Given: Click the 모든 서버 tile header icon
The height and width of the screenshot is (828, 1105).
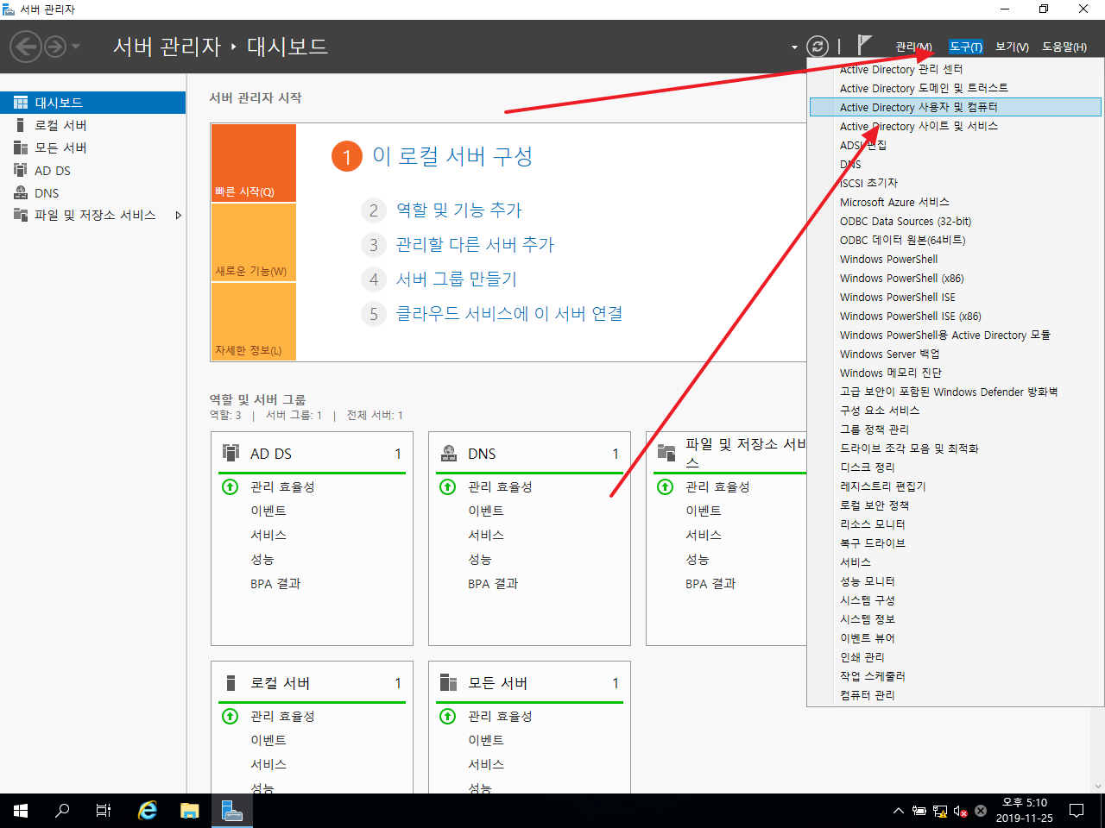Looking at the screenshot, I should (449, 683).
